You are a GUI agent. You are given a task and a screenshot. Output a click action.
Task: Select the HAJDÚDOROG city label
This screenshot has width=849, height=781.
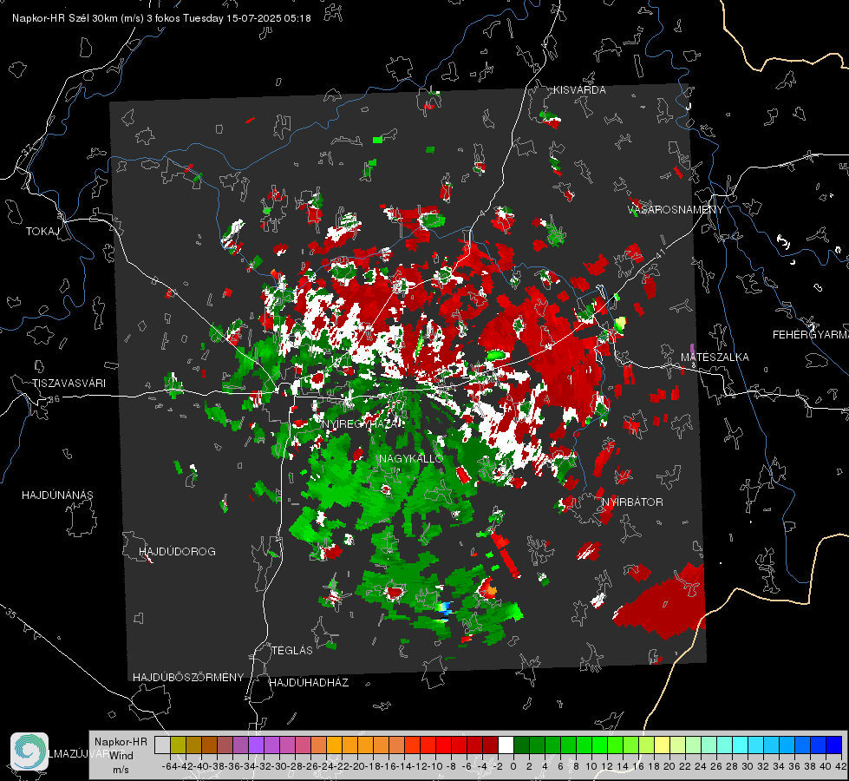[177, 551]
